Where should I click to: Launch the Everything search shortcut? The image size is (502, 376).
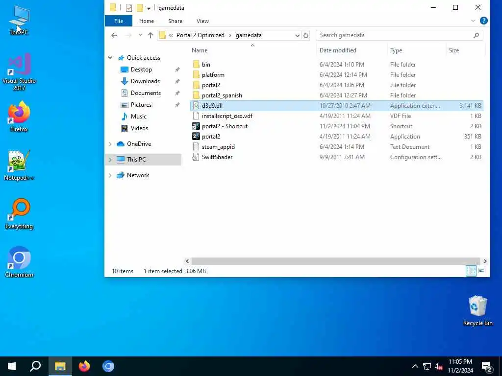pyautogui.click(x=19, y=214)
